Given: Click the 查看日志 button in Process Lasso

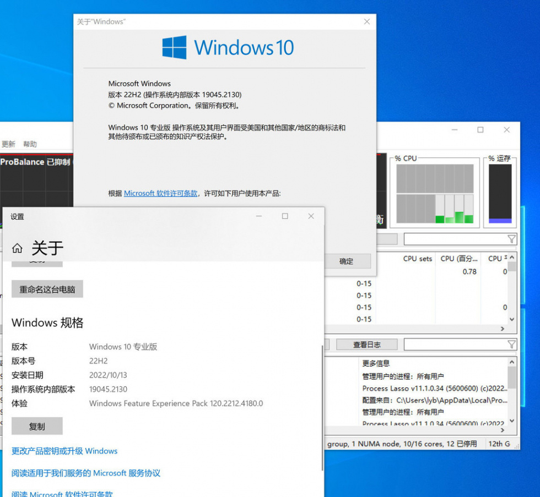Looking at the screenshot, I should (367, 345).
